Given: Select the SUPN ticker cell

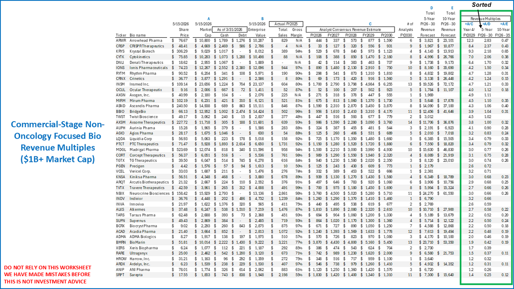Looking at the screenshot, I should tap(120, 220).
